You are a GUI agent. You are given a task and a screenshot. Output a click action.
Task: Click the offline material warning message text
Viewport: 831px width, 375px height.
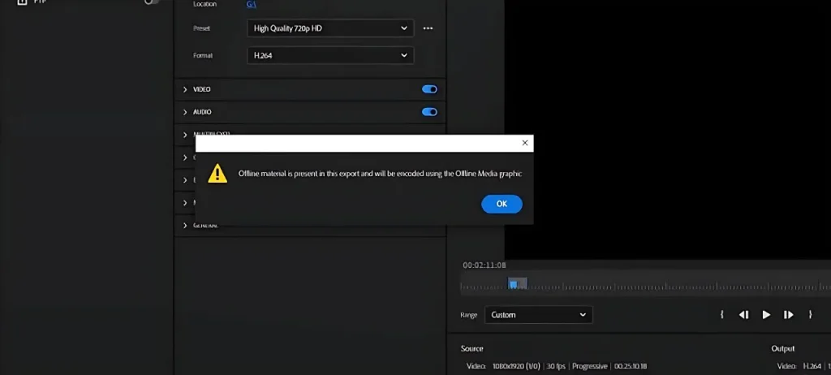click(380, 174)
